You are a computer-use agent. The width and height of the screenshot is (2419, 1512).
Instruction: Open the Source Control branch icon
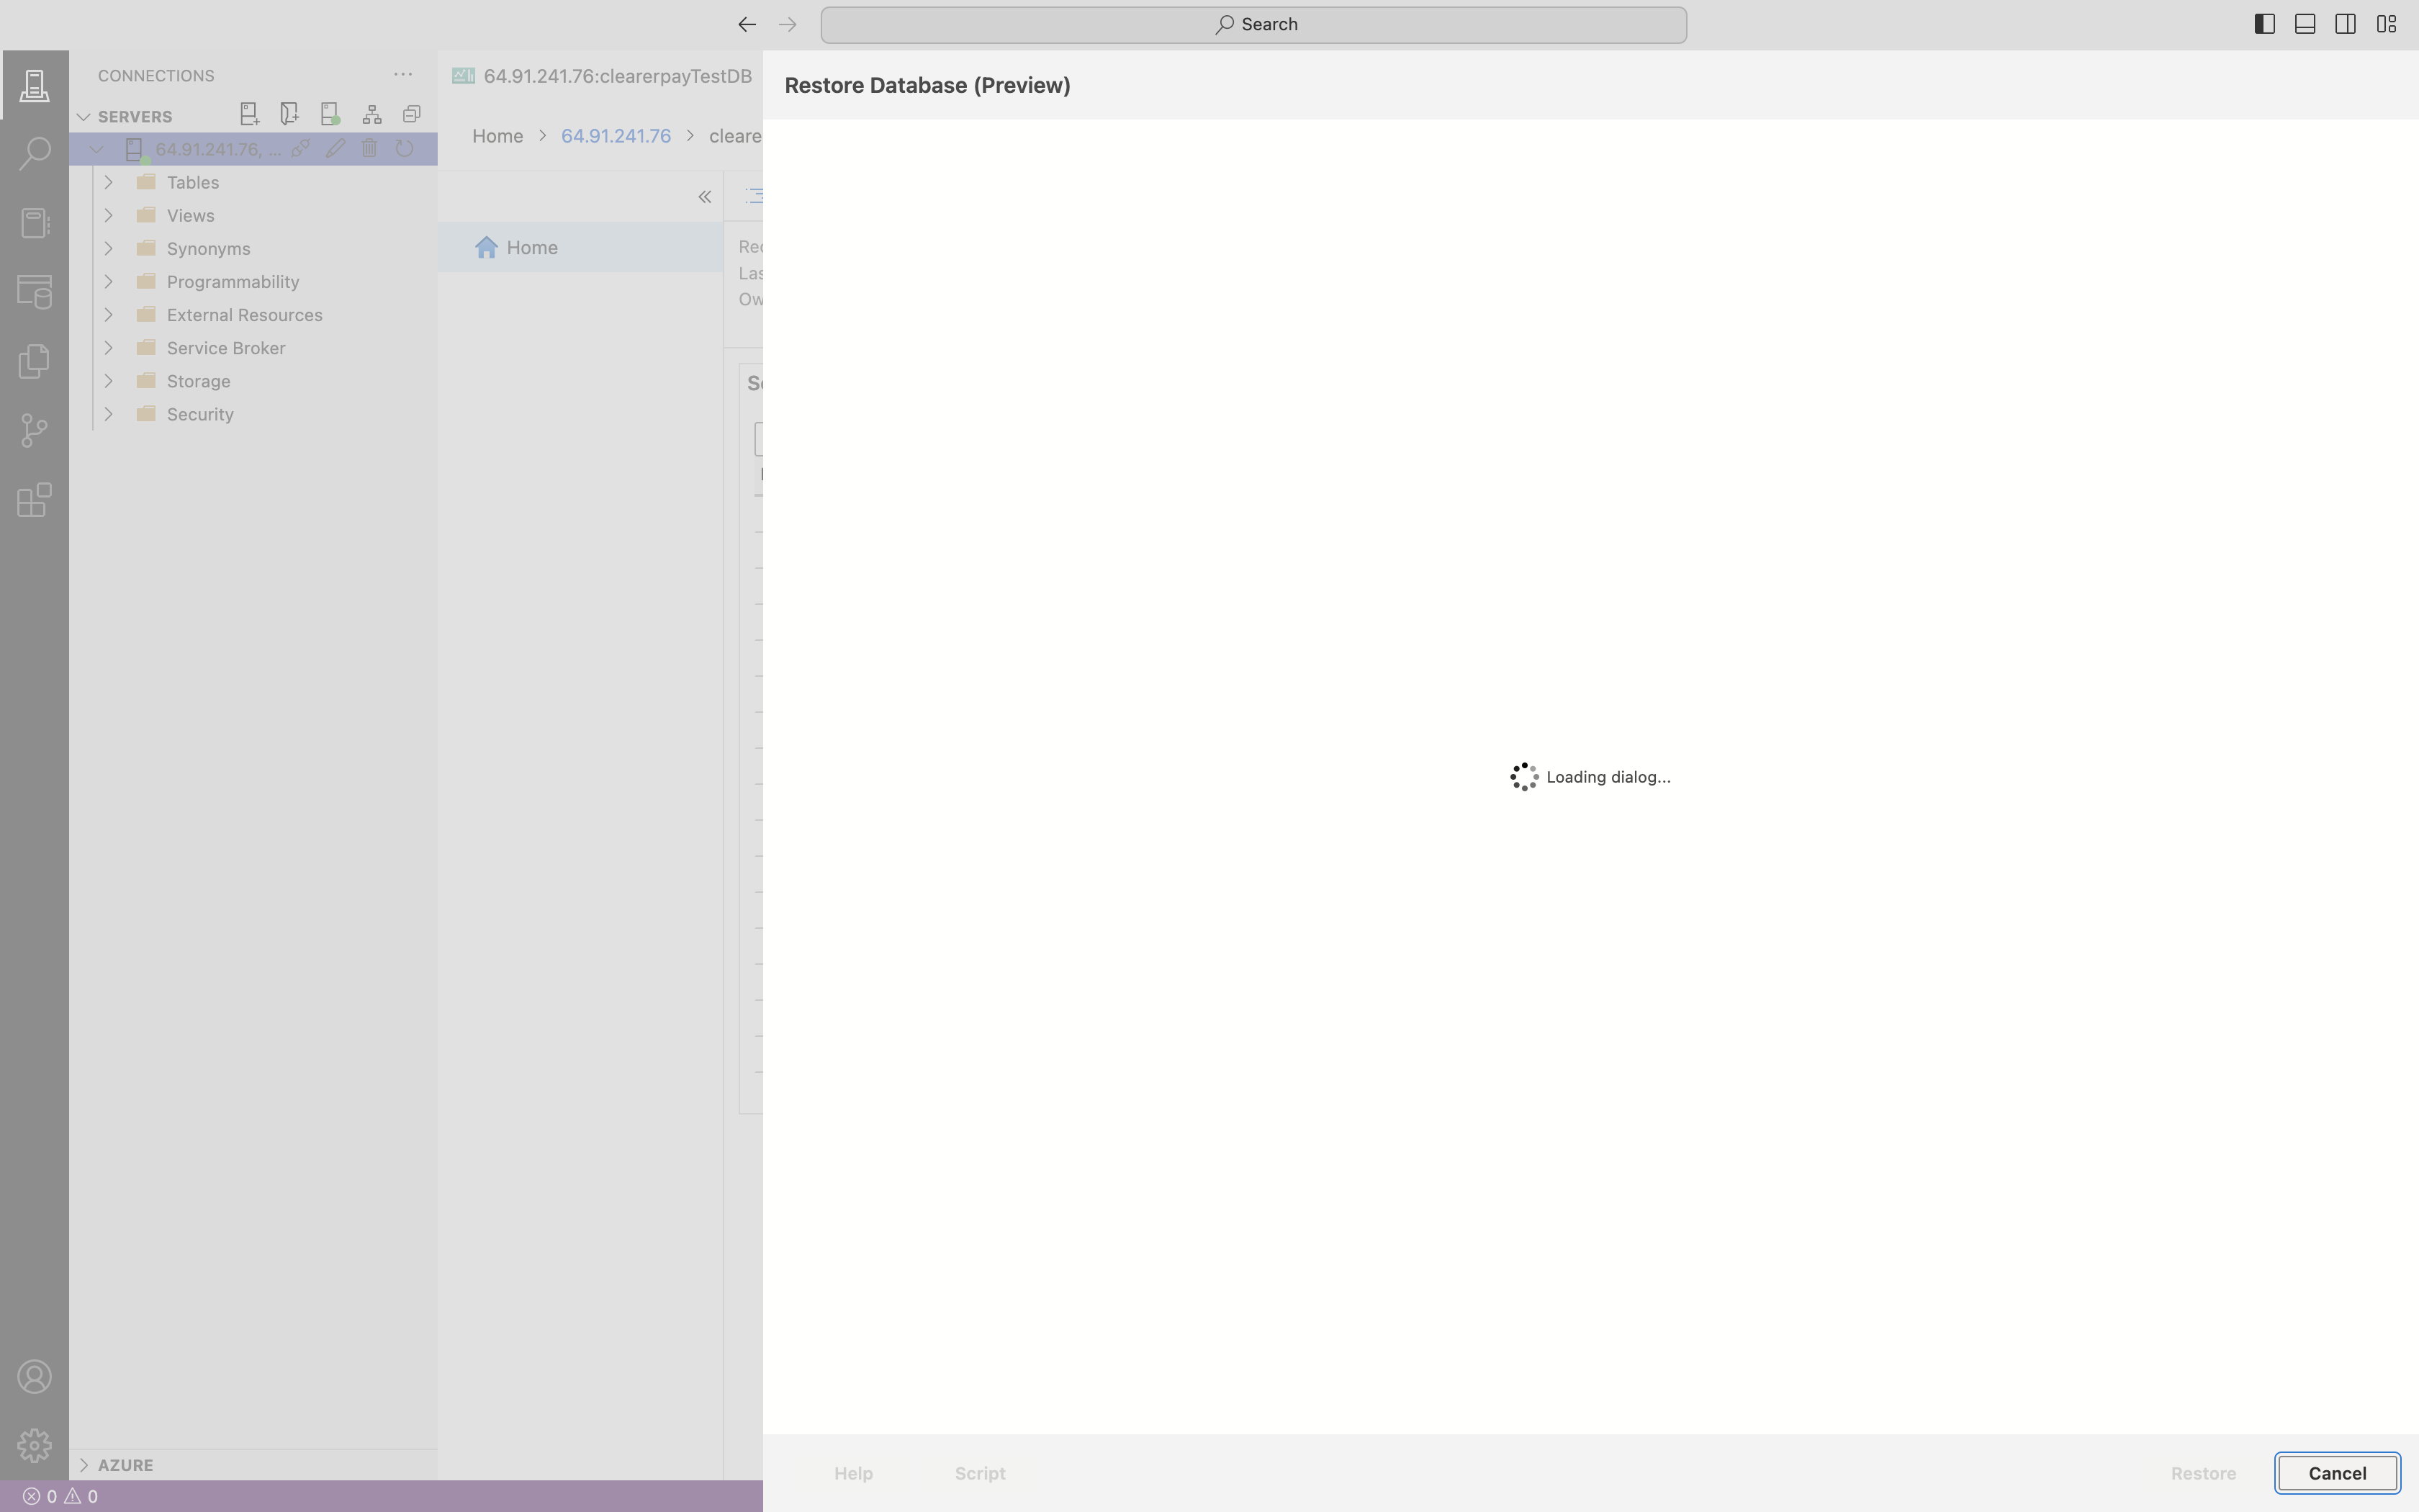tap(34, 430)
